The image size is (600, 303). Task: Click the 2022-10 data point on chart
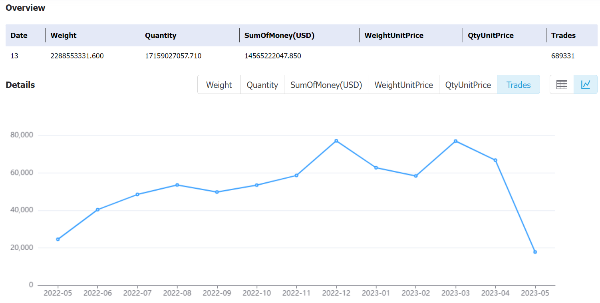coord(256,185)
